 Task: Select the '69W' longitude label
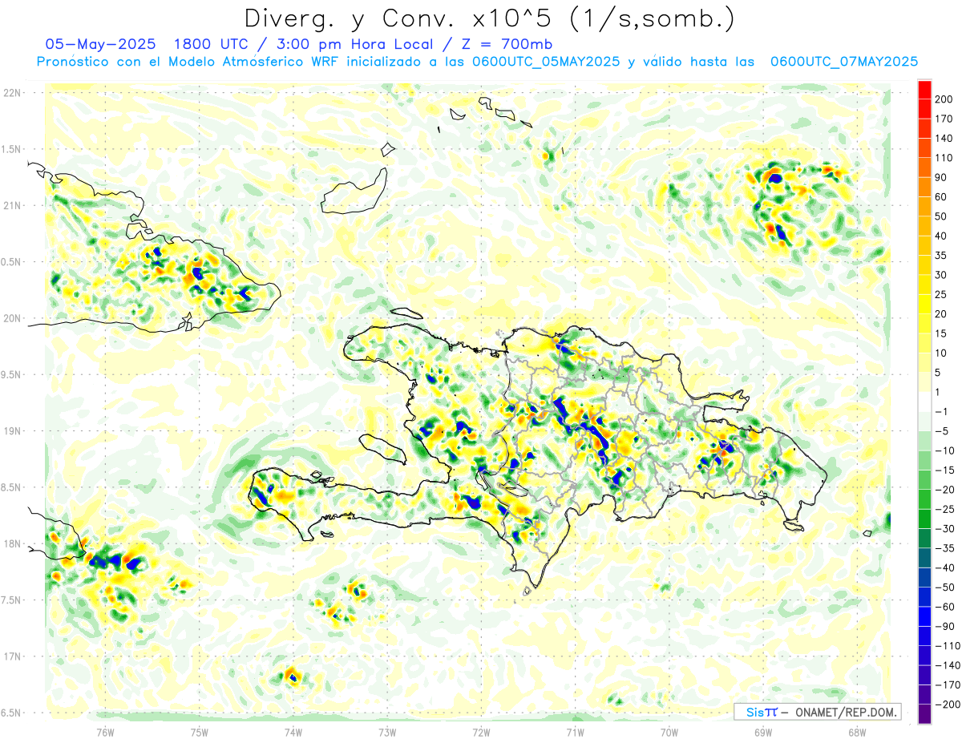(763, 733)
